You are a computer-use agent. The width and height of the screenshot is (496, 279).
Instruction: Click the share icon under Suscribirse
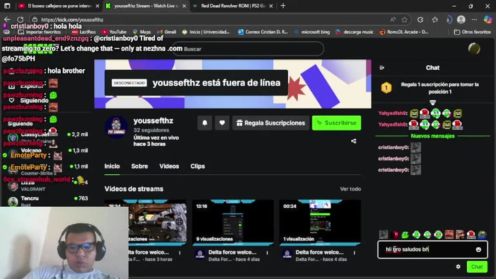coord(353,141)
